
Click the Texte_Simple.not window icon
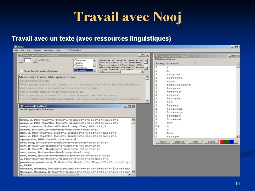tap(21, 56)
